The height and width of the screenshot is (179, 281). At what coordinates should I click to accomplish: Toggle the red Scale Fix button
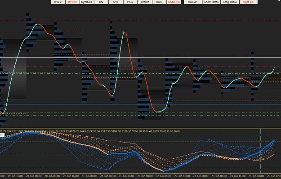174,2
